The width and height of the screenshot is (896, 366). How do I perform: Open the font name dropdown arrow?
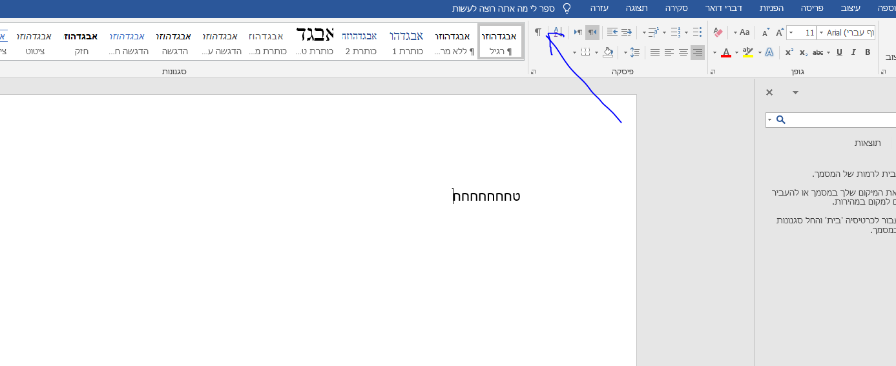pos(821,32)
